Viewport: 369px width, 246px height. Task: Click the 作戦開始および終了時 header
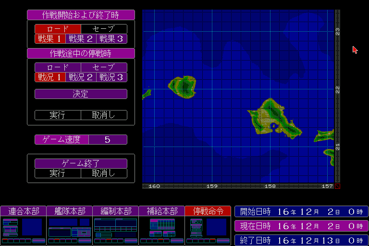(81, 15)
